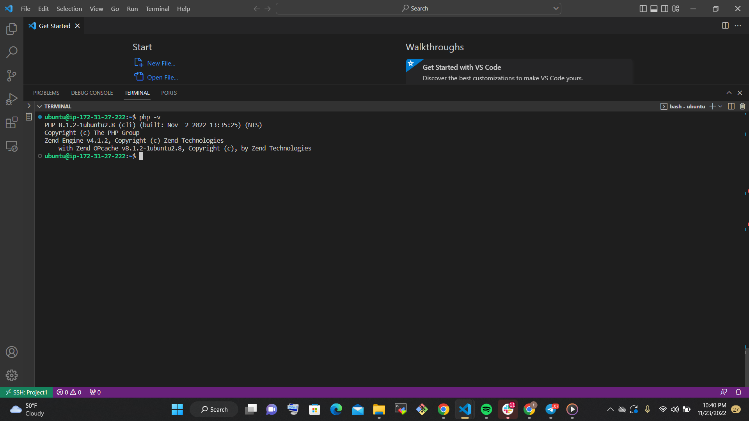Toggle the primary sidebar layout icon
The height and width of the screenshot is (421, 749).
pos(643,8)
